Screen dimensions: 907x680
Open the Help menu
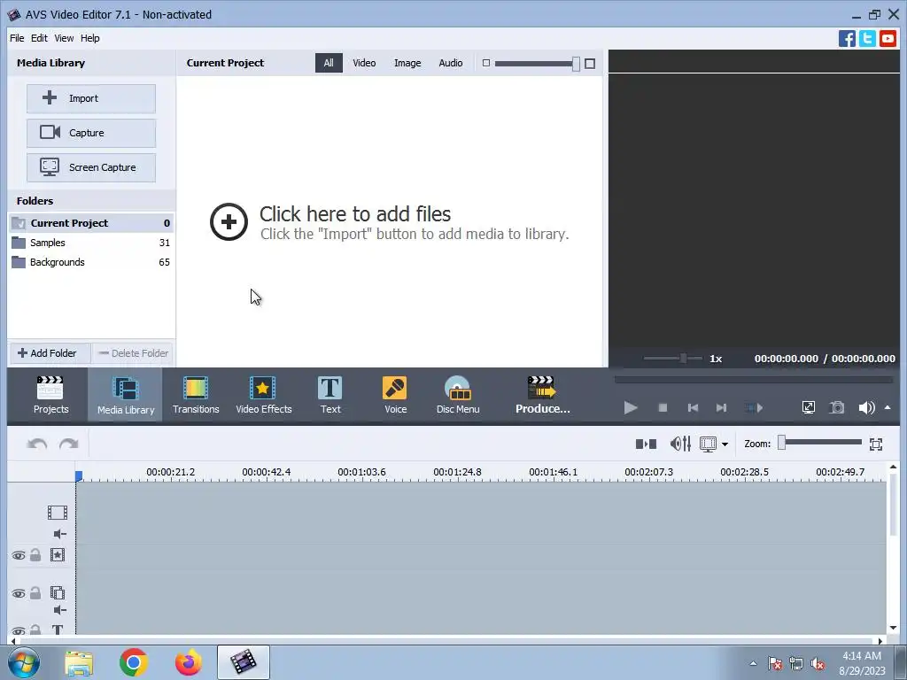tap(89, 38)
